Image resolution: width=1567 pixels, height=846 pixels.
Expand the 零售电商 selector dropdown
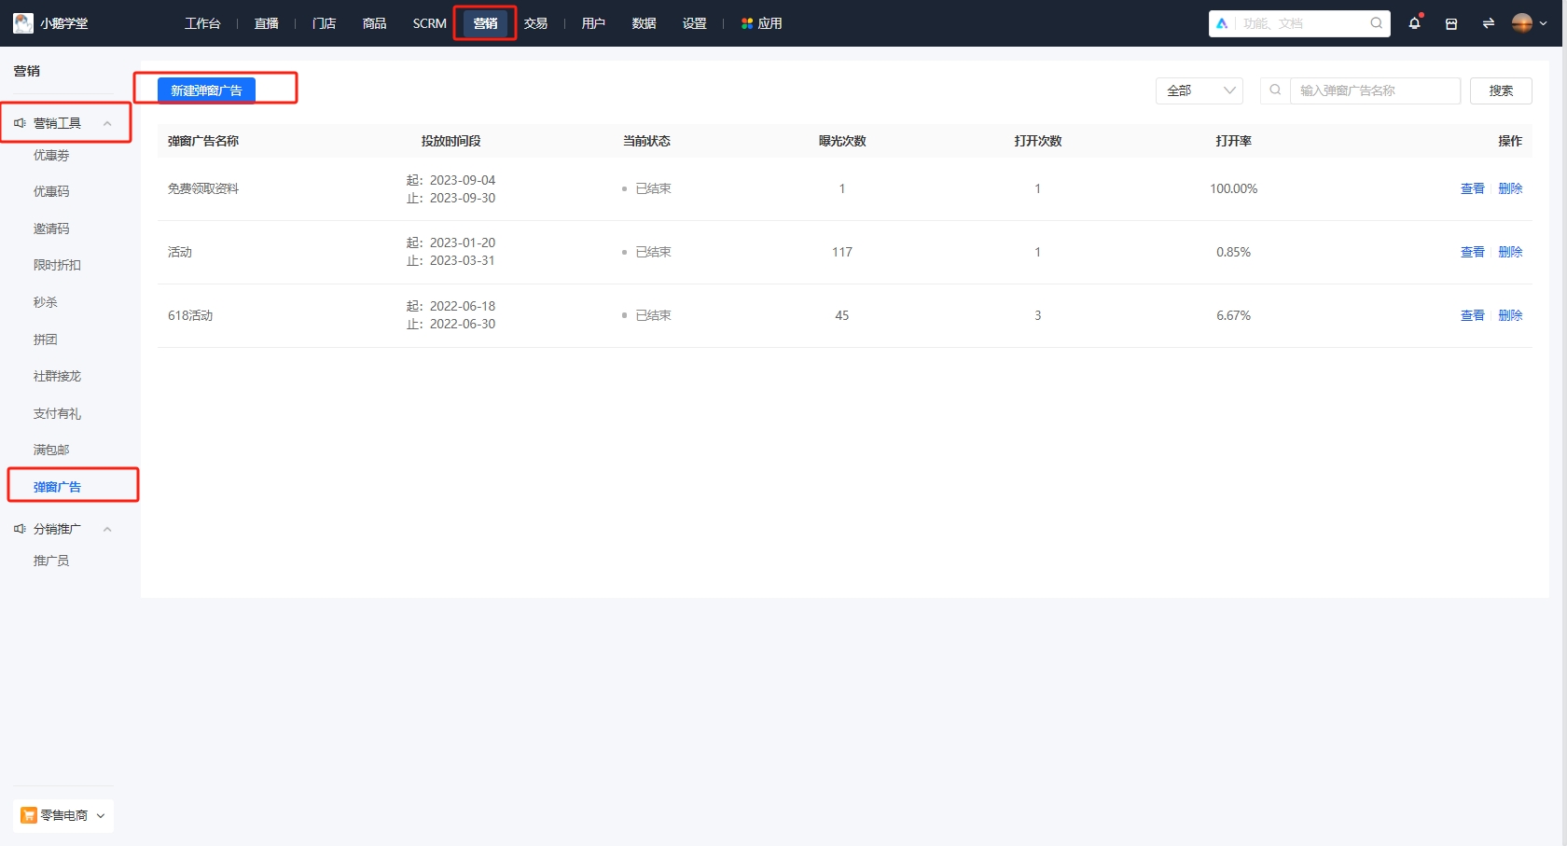(x=101, y=815)
